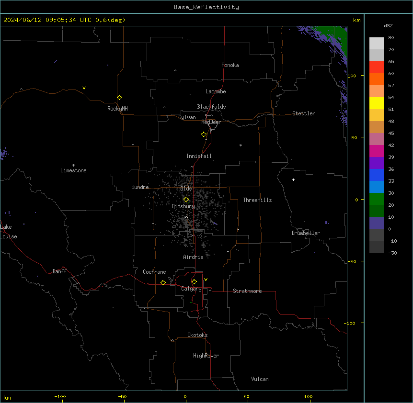Click the yellow marker south of Cochrane
413x403 pixels.
[x=163, y=282]
